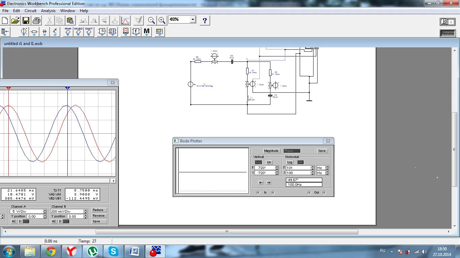The image size is (460, 258).
Task: Switch Bode Plotter to Phase mode
Action: click(292, 151)
